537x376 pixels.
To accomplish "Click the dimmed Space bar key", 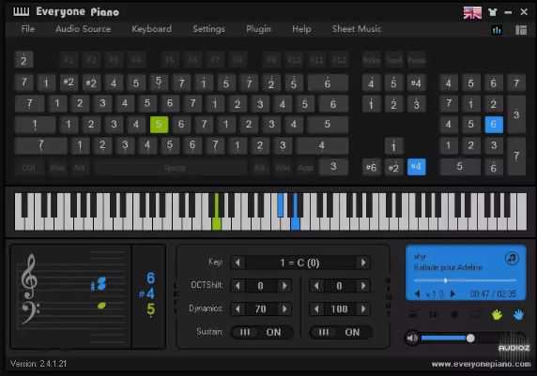I will point(171,168).
